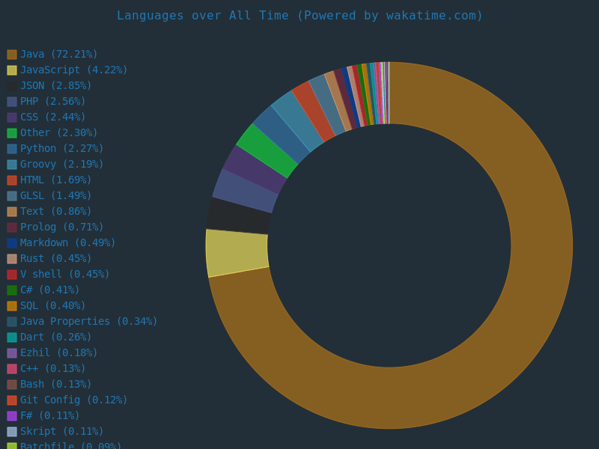Select the C++ pink legend marker
Image resolution: width=599 pixels, height=449 pixels.
[10, 368]
